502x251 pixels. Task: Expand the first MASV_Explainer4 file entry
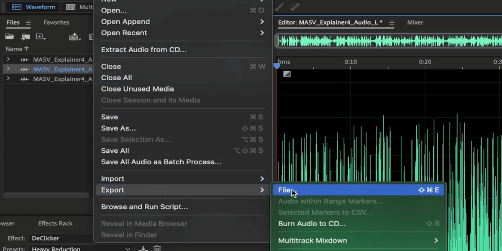click(x=8, y=59)
